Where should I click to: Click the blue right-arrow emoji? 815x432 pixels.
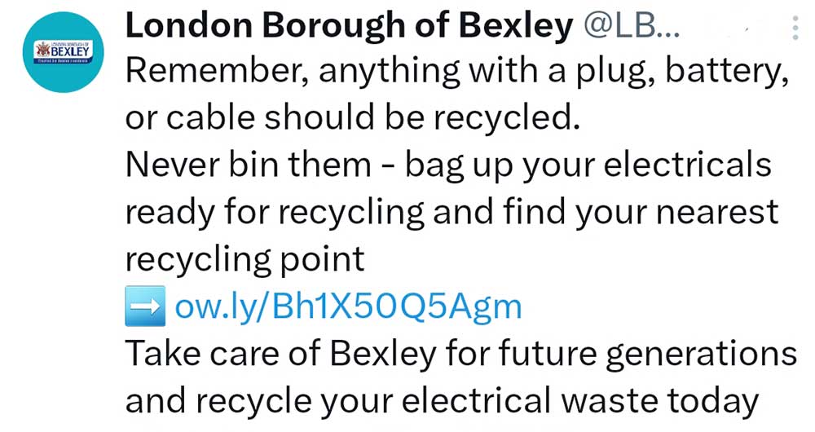[x=144, y=307]
